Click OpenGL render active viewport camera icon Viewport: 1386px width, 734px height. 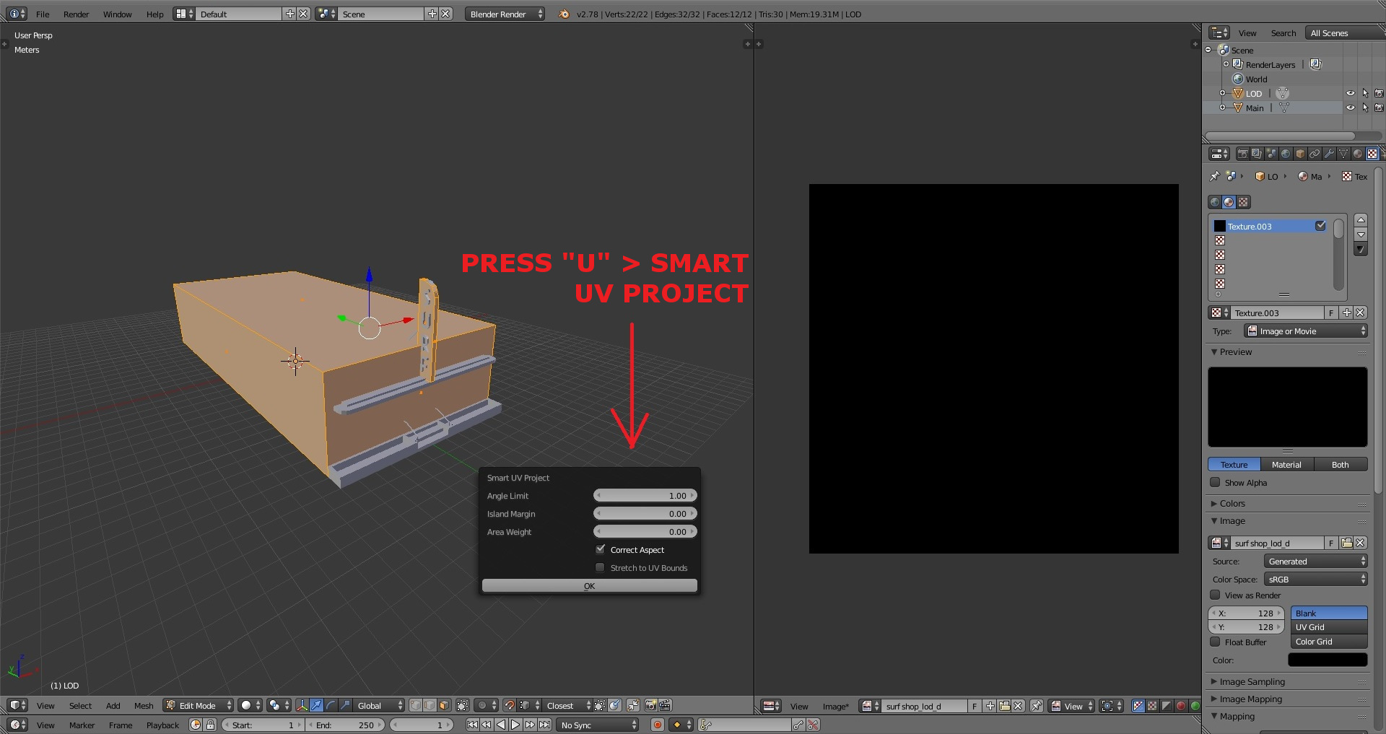point(651,705)
